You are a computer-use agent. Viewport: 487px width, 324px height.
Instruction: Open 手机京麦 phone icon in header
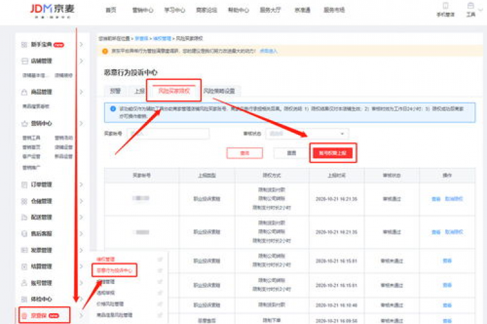pos(445,6)
